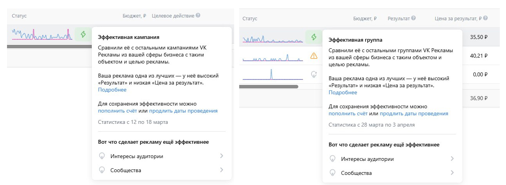Open Подробнее link in Эффективная кампания popup
This screenshot has height=185, width=506.
tap(112, 90)
